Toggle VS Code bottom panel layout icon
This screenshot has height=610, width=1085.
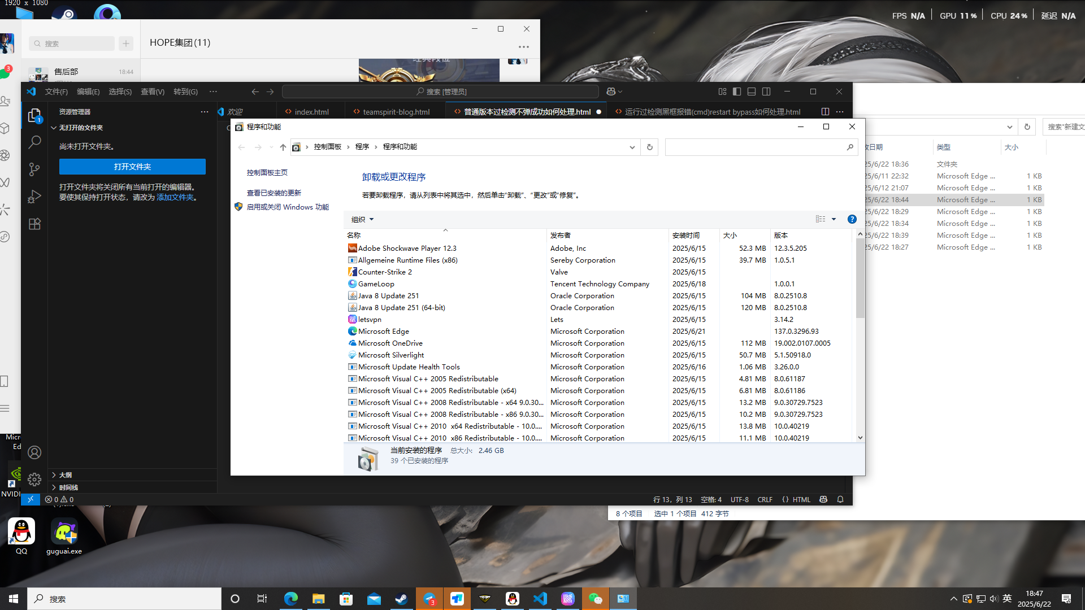coord(752,91)
